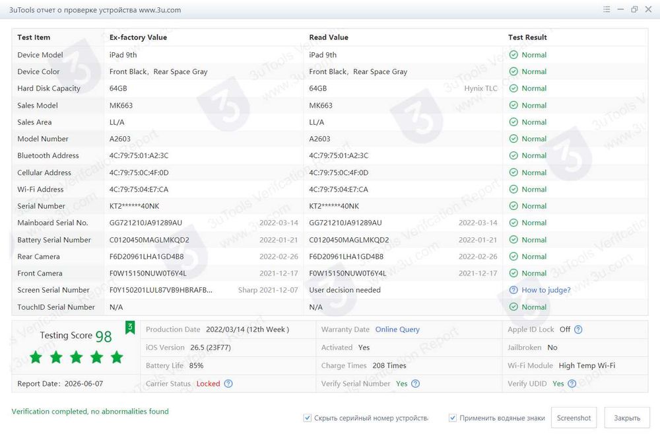The image size is (660, 438).
Task: Click the Read Value column header
Action: click(329, 37)
